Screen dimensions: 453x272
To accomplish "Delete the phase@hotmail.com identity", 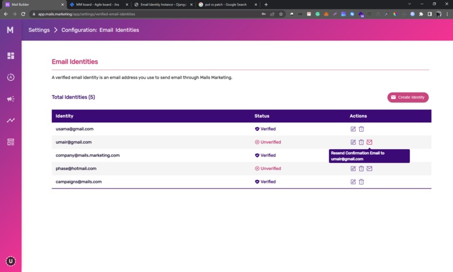I will coord(361,169).
